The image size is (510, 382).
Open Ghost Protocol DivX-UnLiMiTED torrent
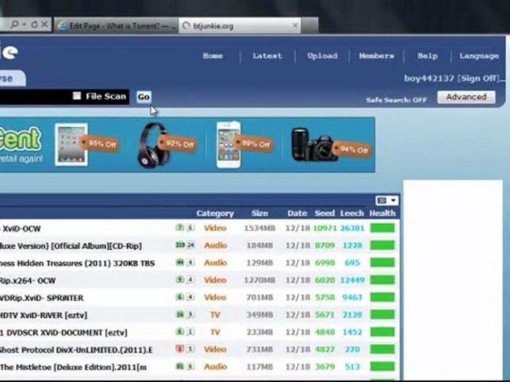(x=76, y=350)
